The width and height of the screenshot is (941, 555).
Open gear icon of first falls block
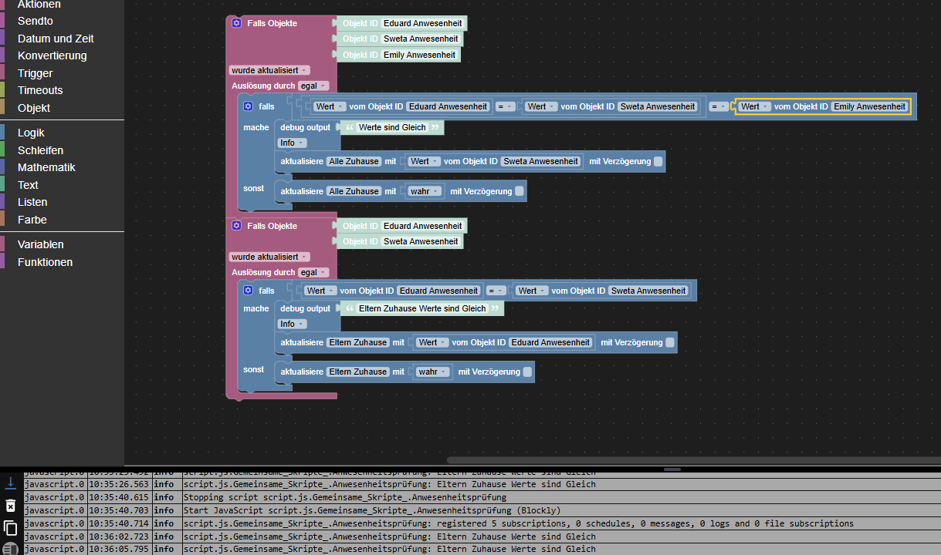click(x=248, y=106)
